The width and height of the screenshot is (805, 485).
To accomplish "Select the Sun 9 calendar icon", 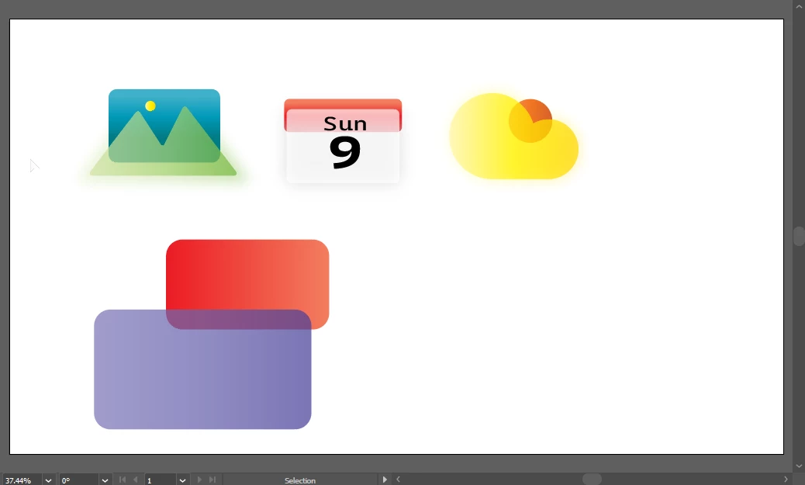I will [x=343, y=142].
